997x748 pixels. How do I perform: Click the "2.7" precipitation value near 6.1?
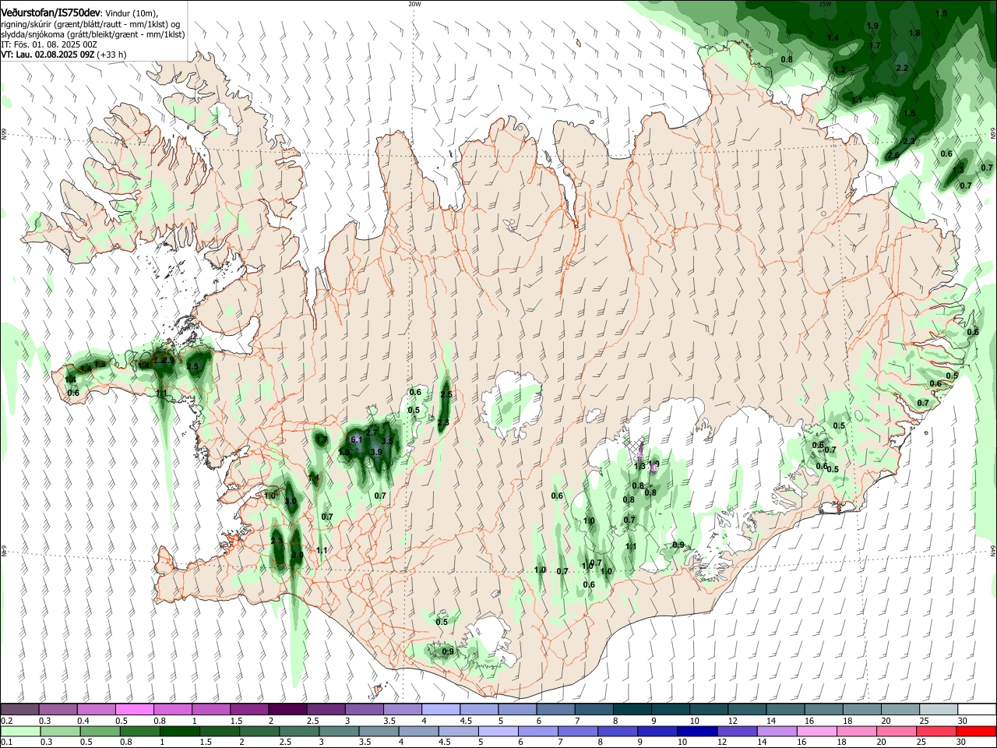(x=372, y=432)
